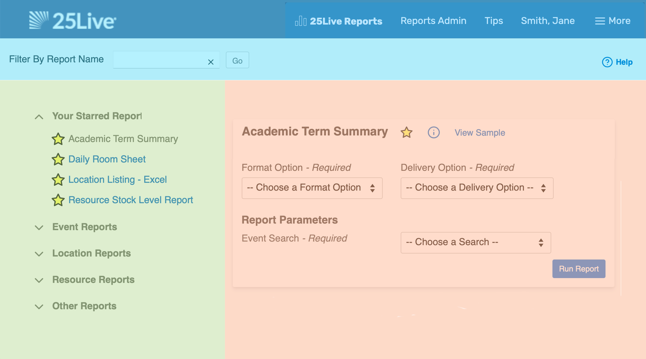646x359 pixels.
Task: Click the Filter By Report Name field
Action: (159, 60)
